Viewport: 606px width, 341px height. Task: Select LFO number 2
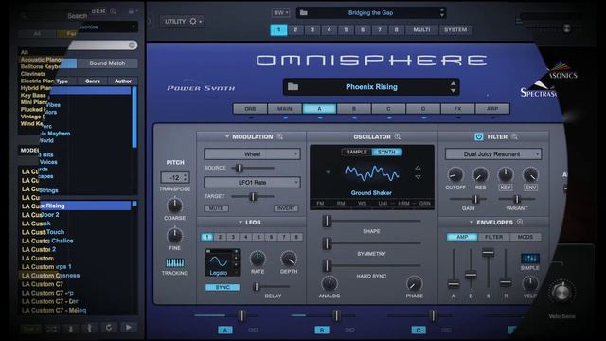coord(220,237)
